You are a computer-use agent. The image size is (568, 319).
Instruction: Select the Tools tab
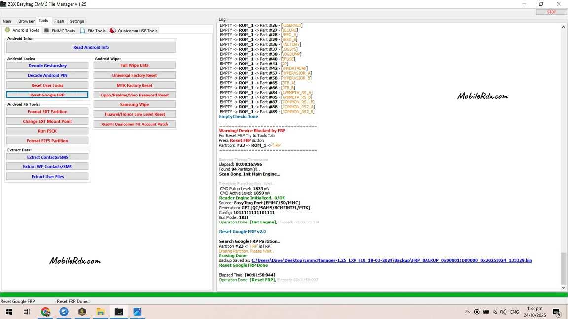[43, 21]
